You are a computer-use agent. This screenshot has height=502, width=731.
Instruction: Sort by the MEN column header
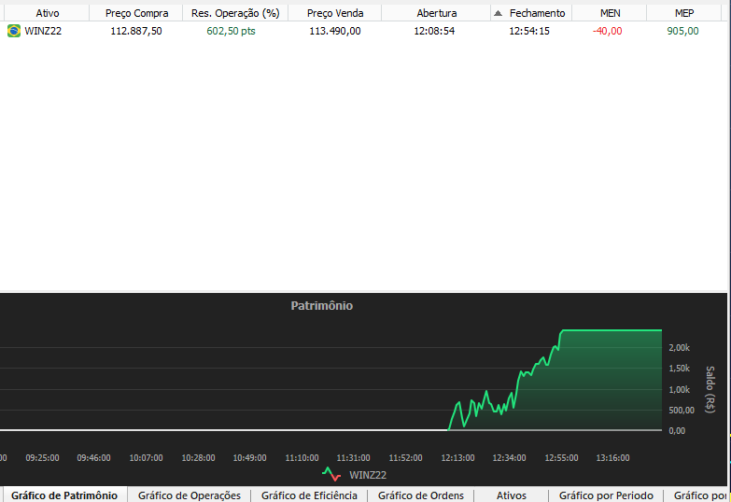pos(610,13)
